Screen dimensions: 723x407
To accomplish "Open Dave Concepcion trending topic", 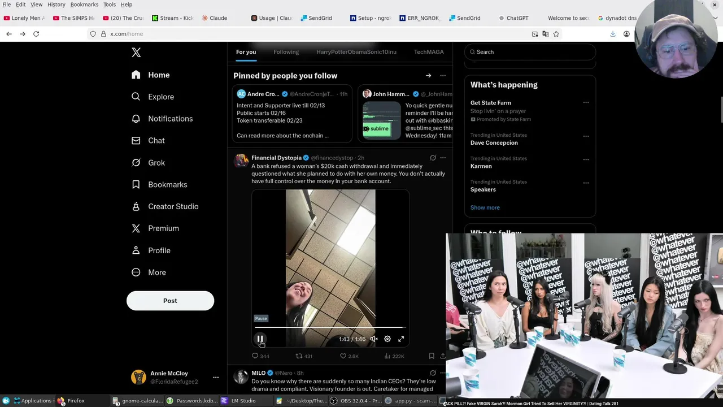I will (494, 143).
